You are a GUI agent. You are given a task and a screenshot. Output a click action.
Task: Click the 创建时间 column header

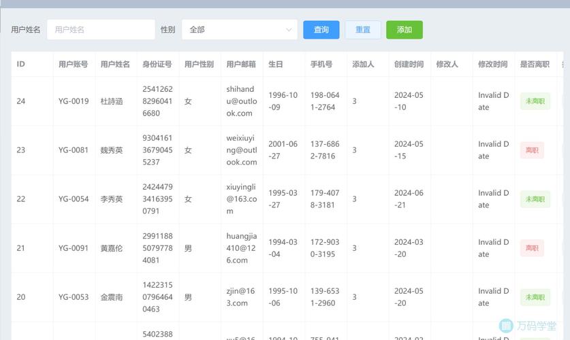point(409,64)
